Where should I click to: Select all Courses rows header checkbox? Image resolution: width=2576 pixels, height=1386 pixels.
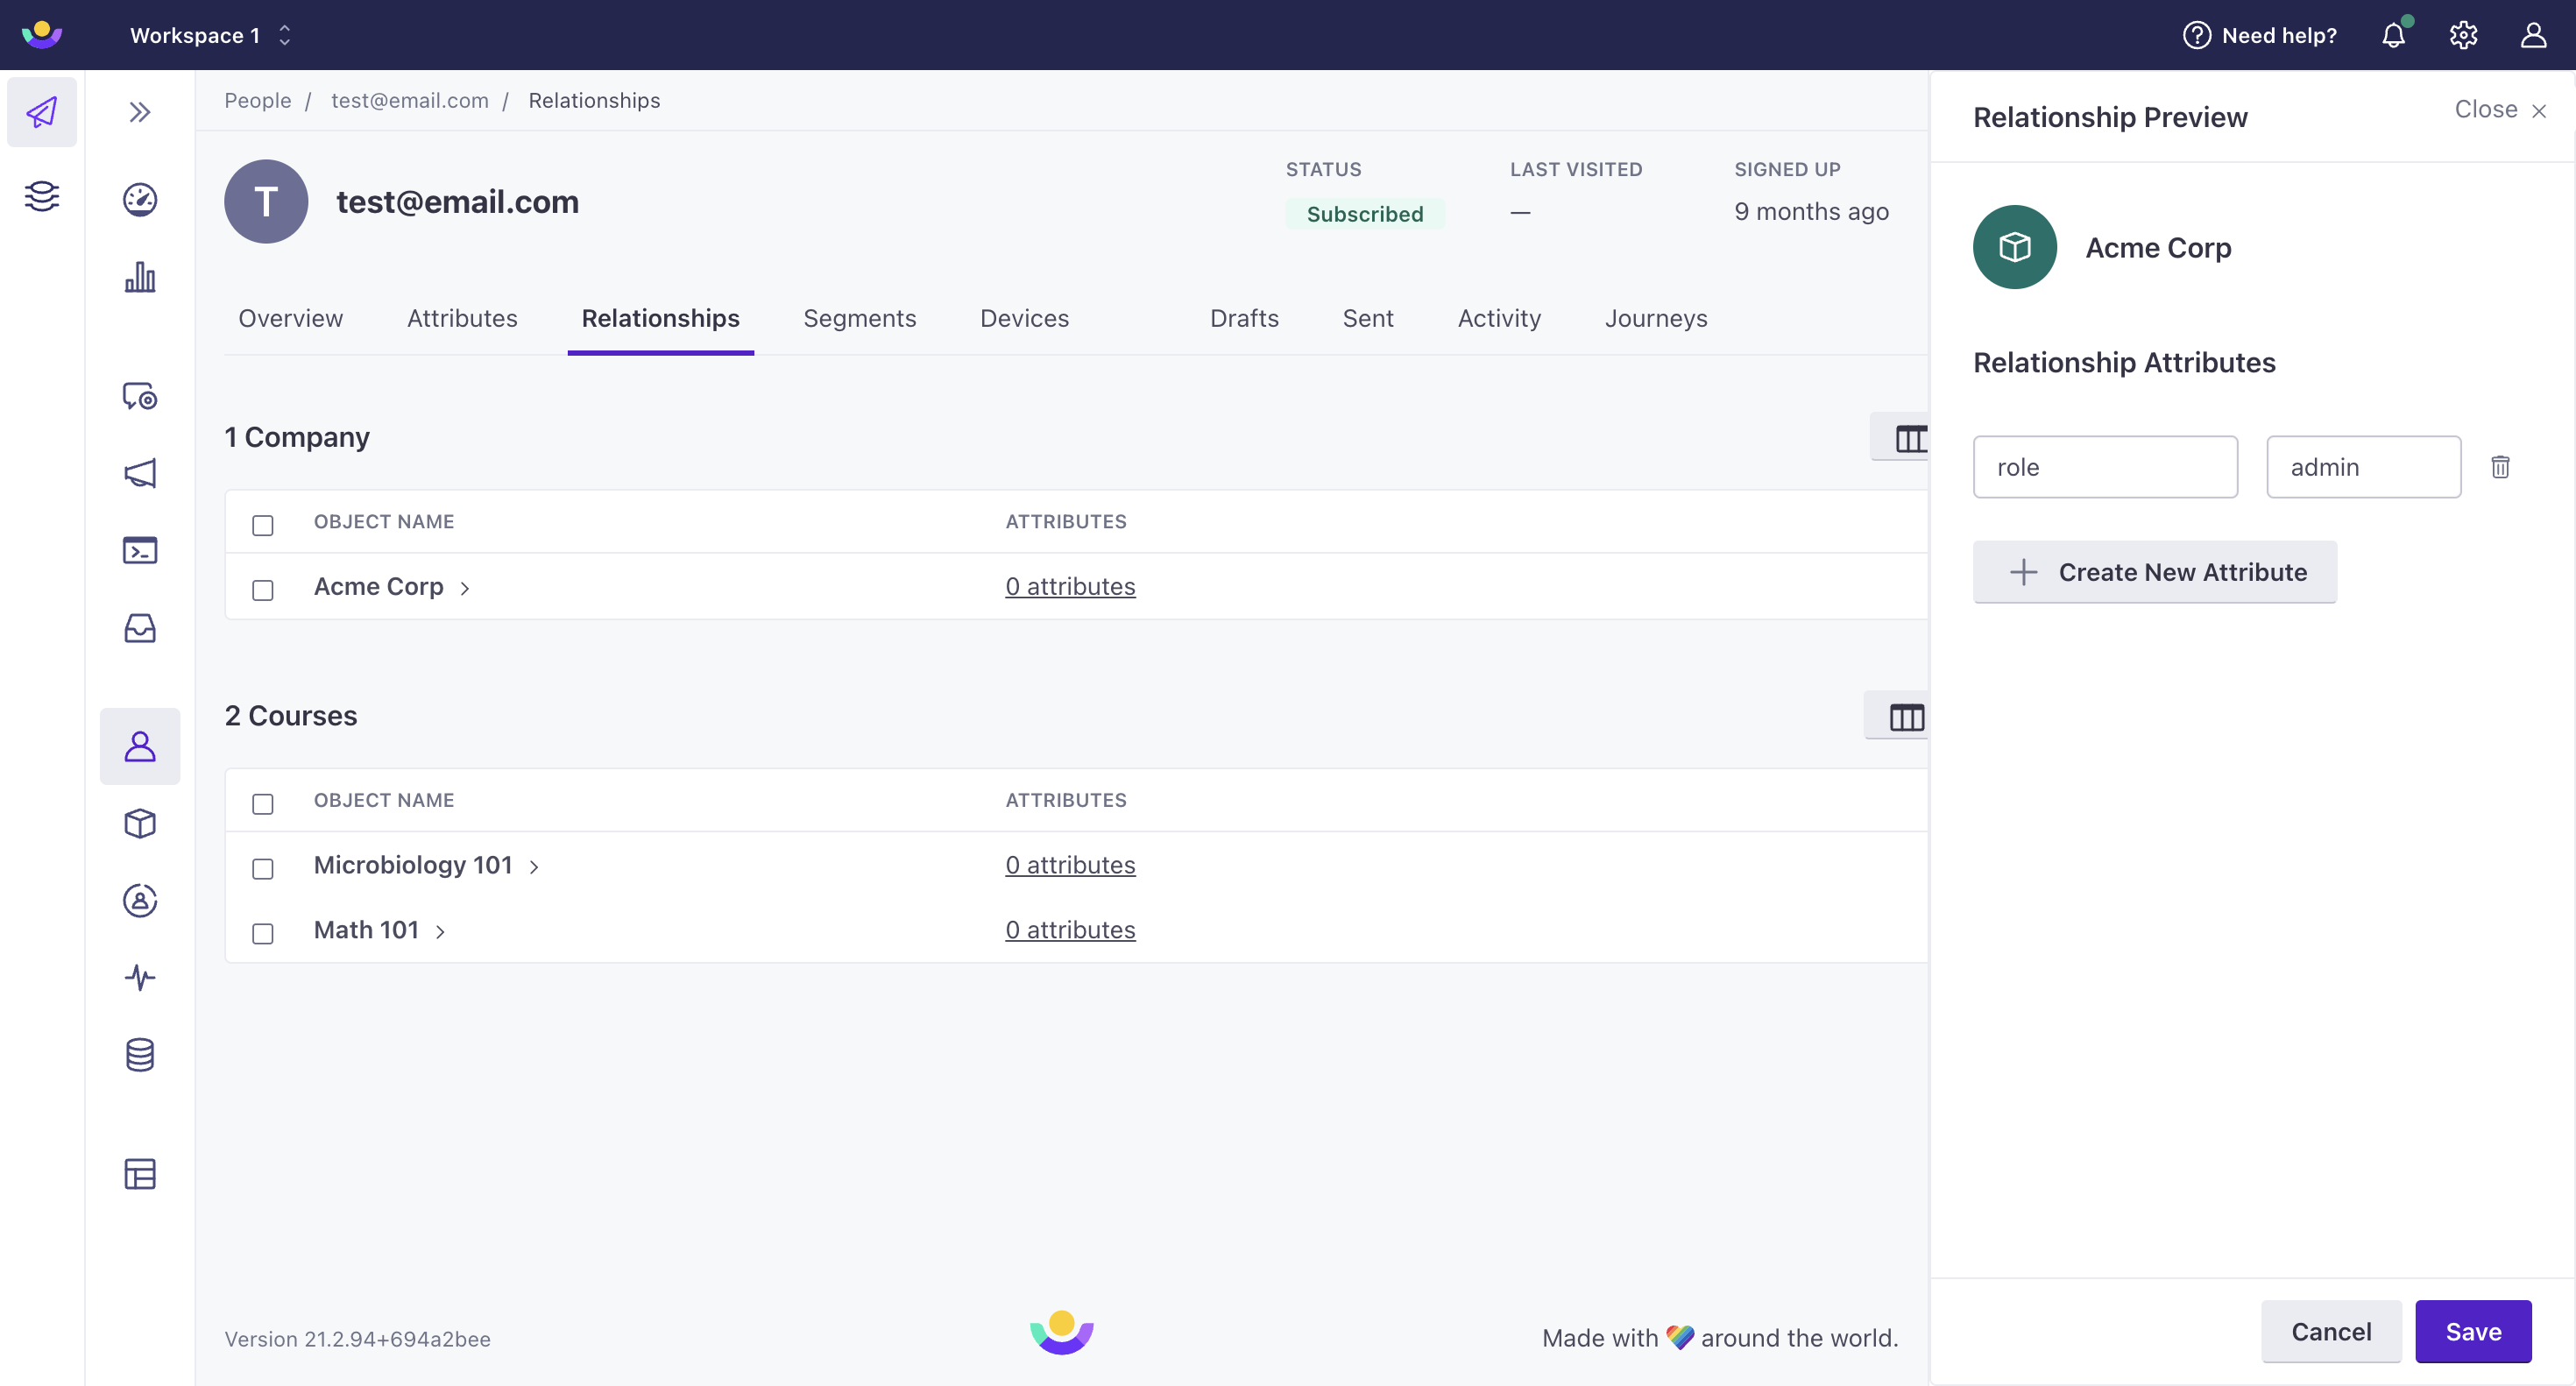point(263,804)
